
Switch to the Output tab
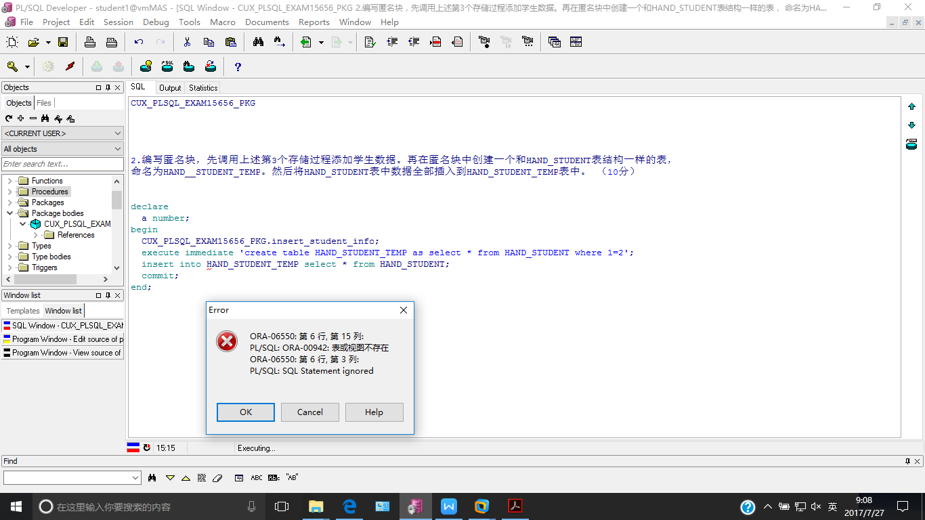pos(170,88)
